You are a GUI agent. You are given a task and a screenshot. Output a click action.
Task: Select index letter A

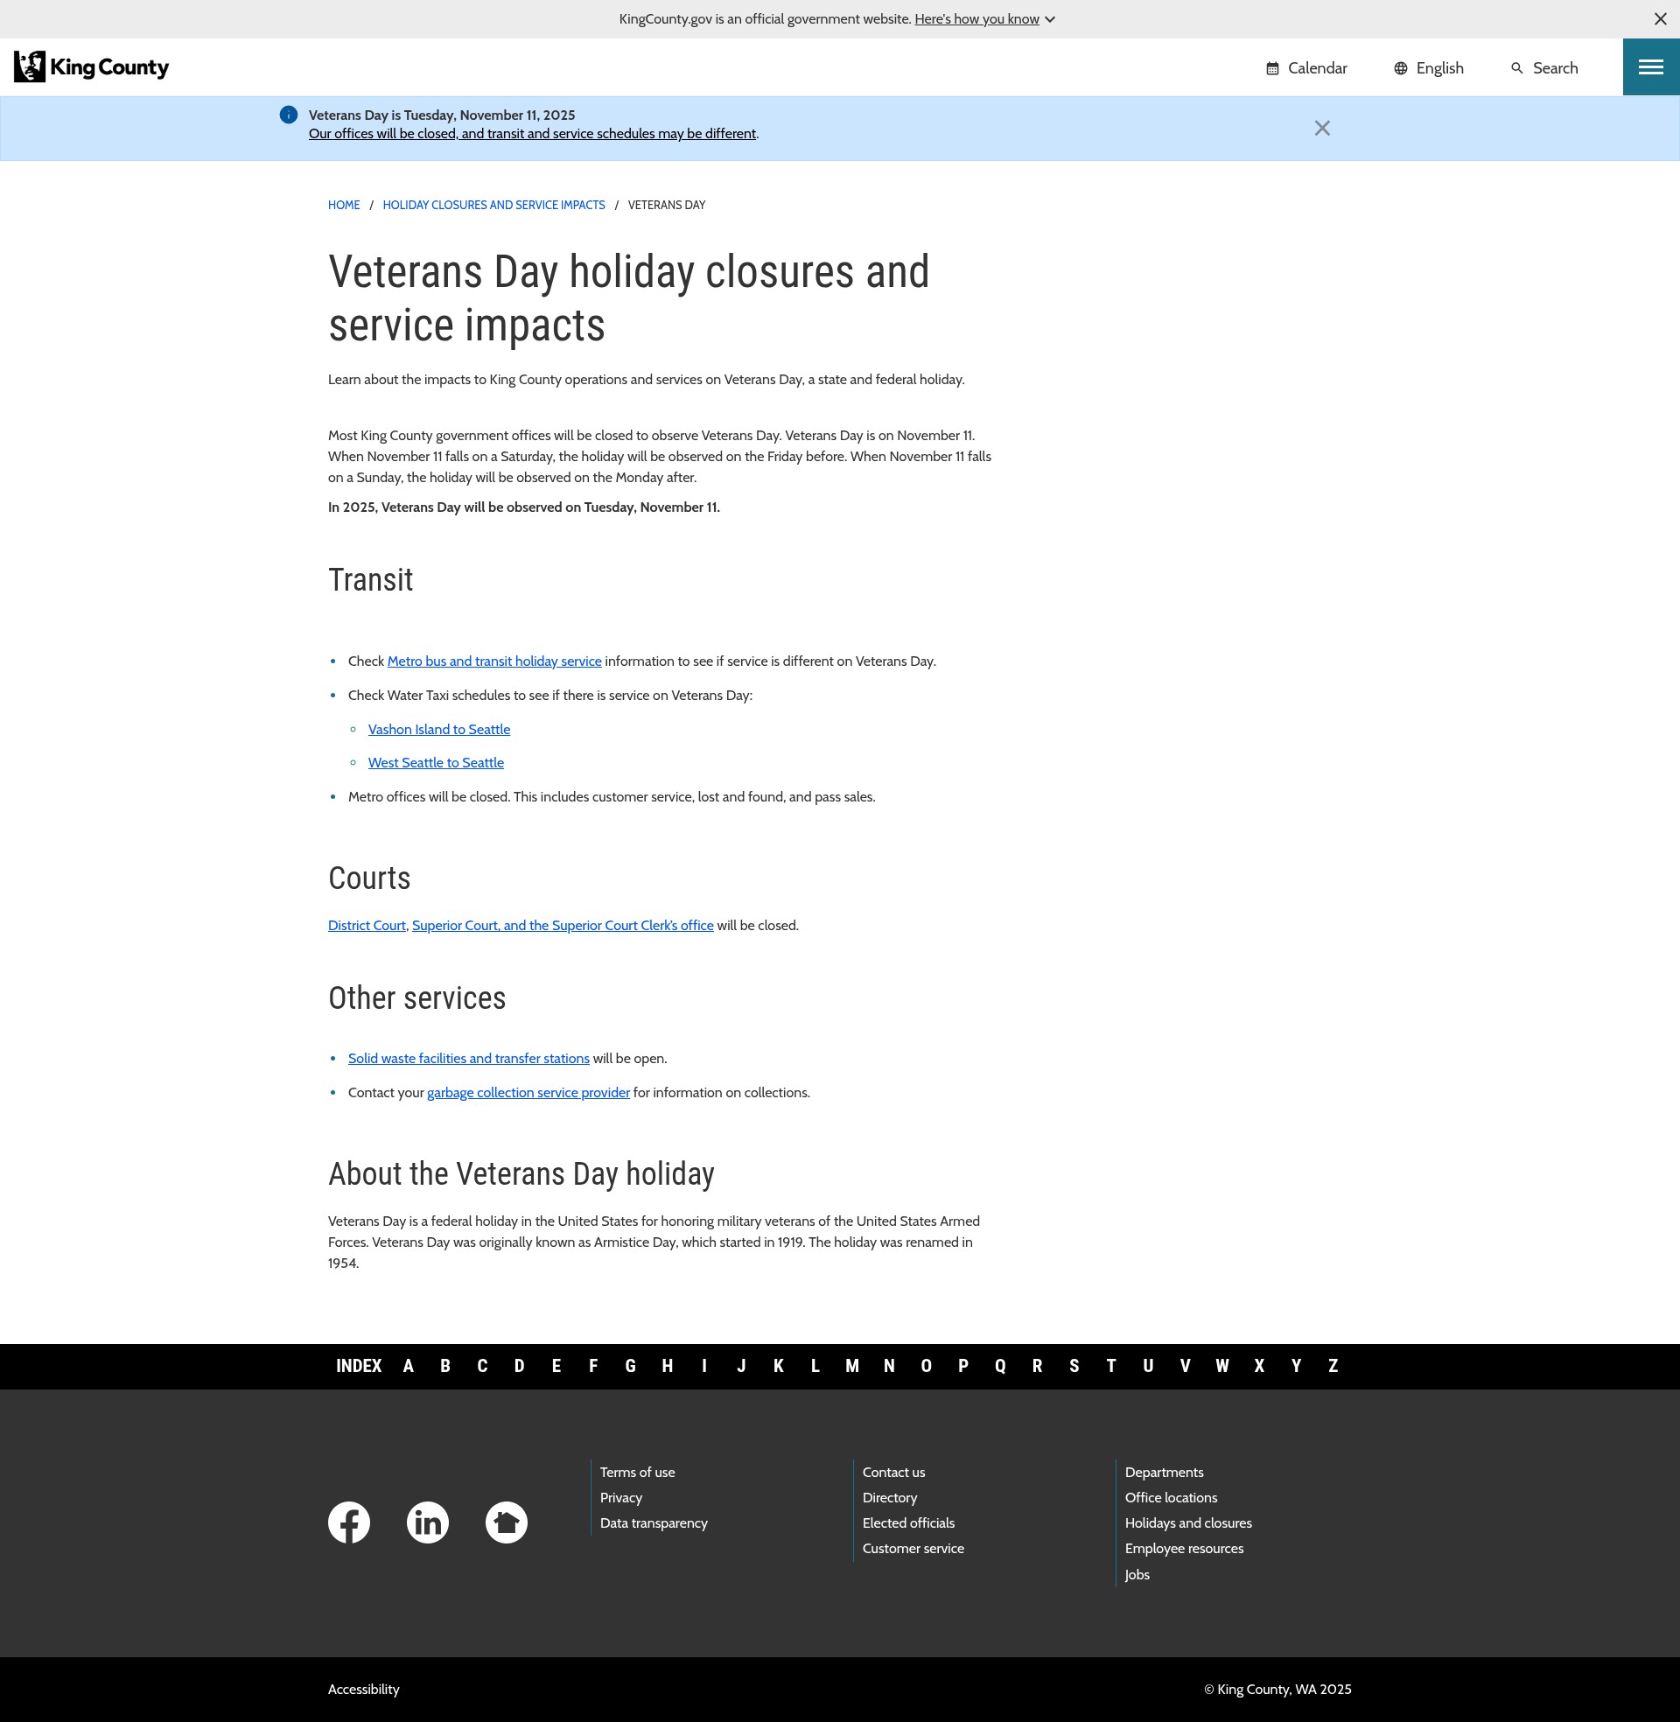(409, 1366)
